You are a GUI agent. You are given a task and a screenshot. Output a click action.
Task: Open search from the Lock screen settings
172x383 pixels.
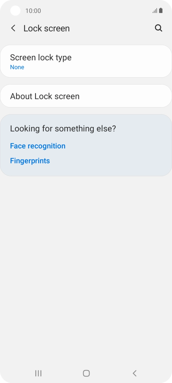[x=159, y=28]
